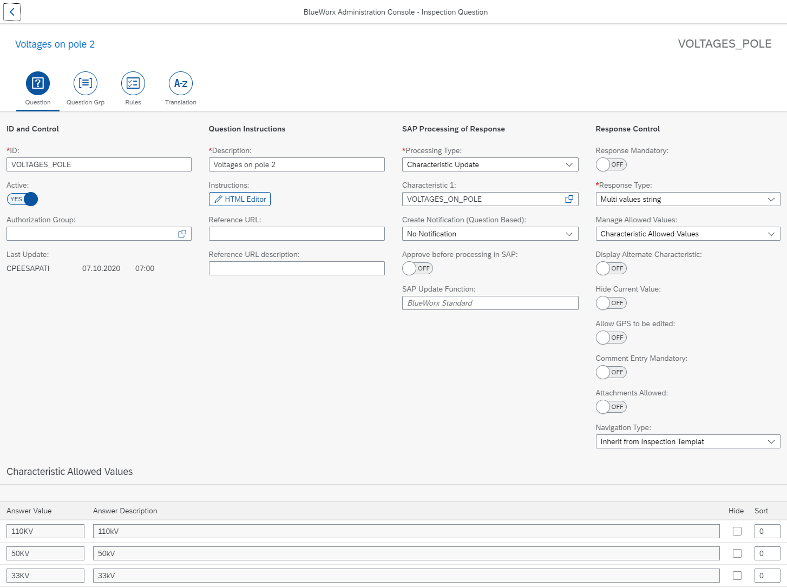Viewport: 787px width, 588px height.
Task: Click Answer Description field 33kV
Action: tap(406, 576)
